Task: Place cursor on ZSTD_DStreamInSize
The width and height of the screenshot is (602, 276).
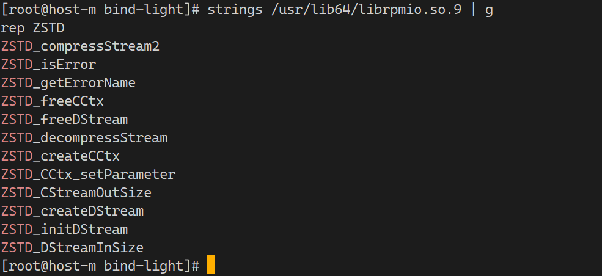Action: 72,248
